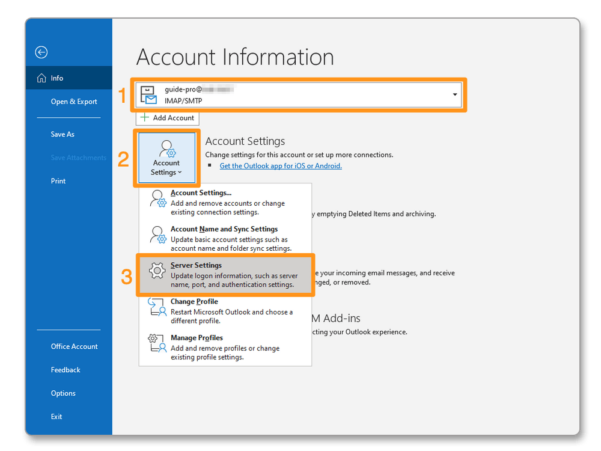This screenshot has height=451, width=601.
Task: Click the Account Settings section heading
Action: coord(245,141)
